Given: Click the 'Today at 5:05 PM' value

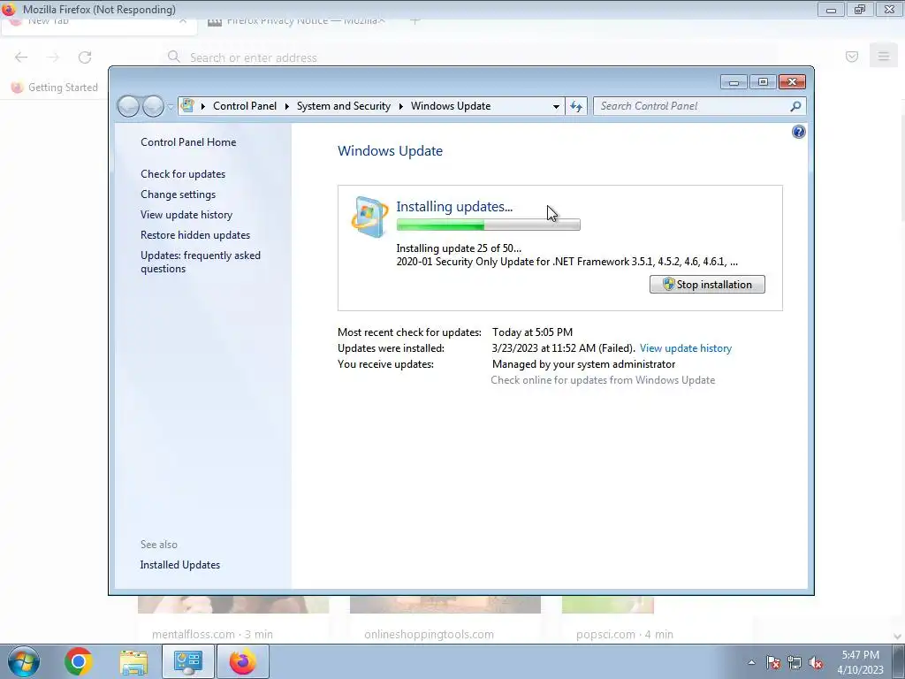Looking at the screenshot, I should (532, 332).
